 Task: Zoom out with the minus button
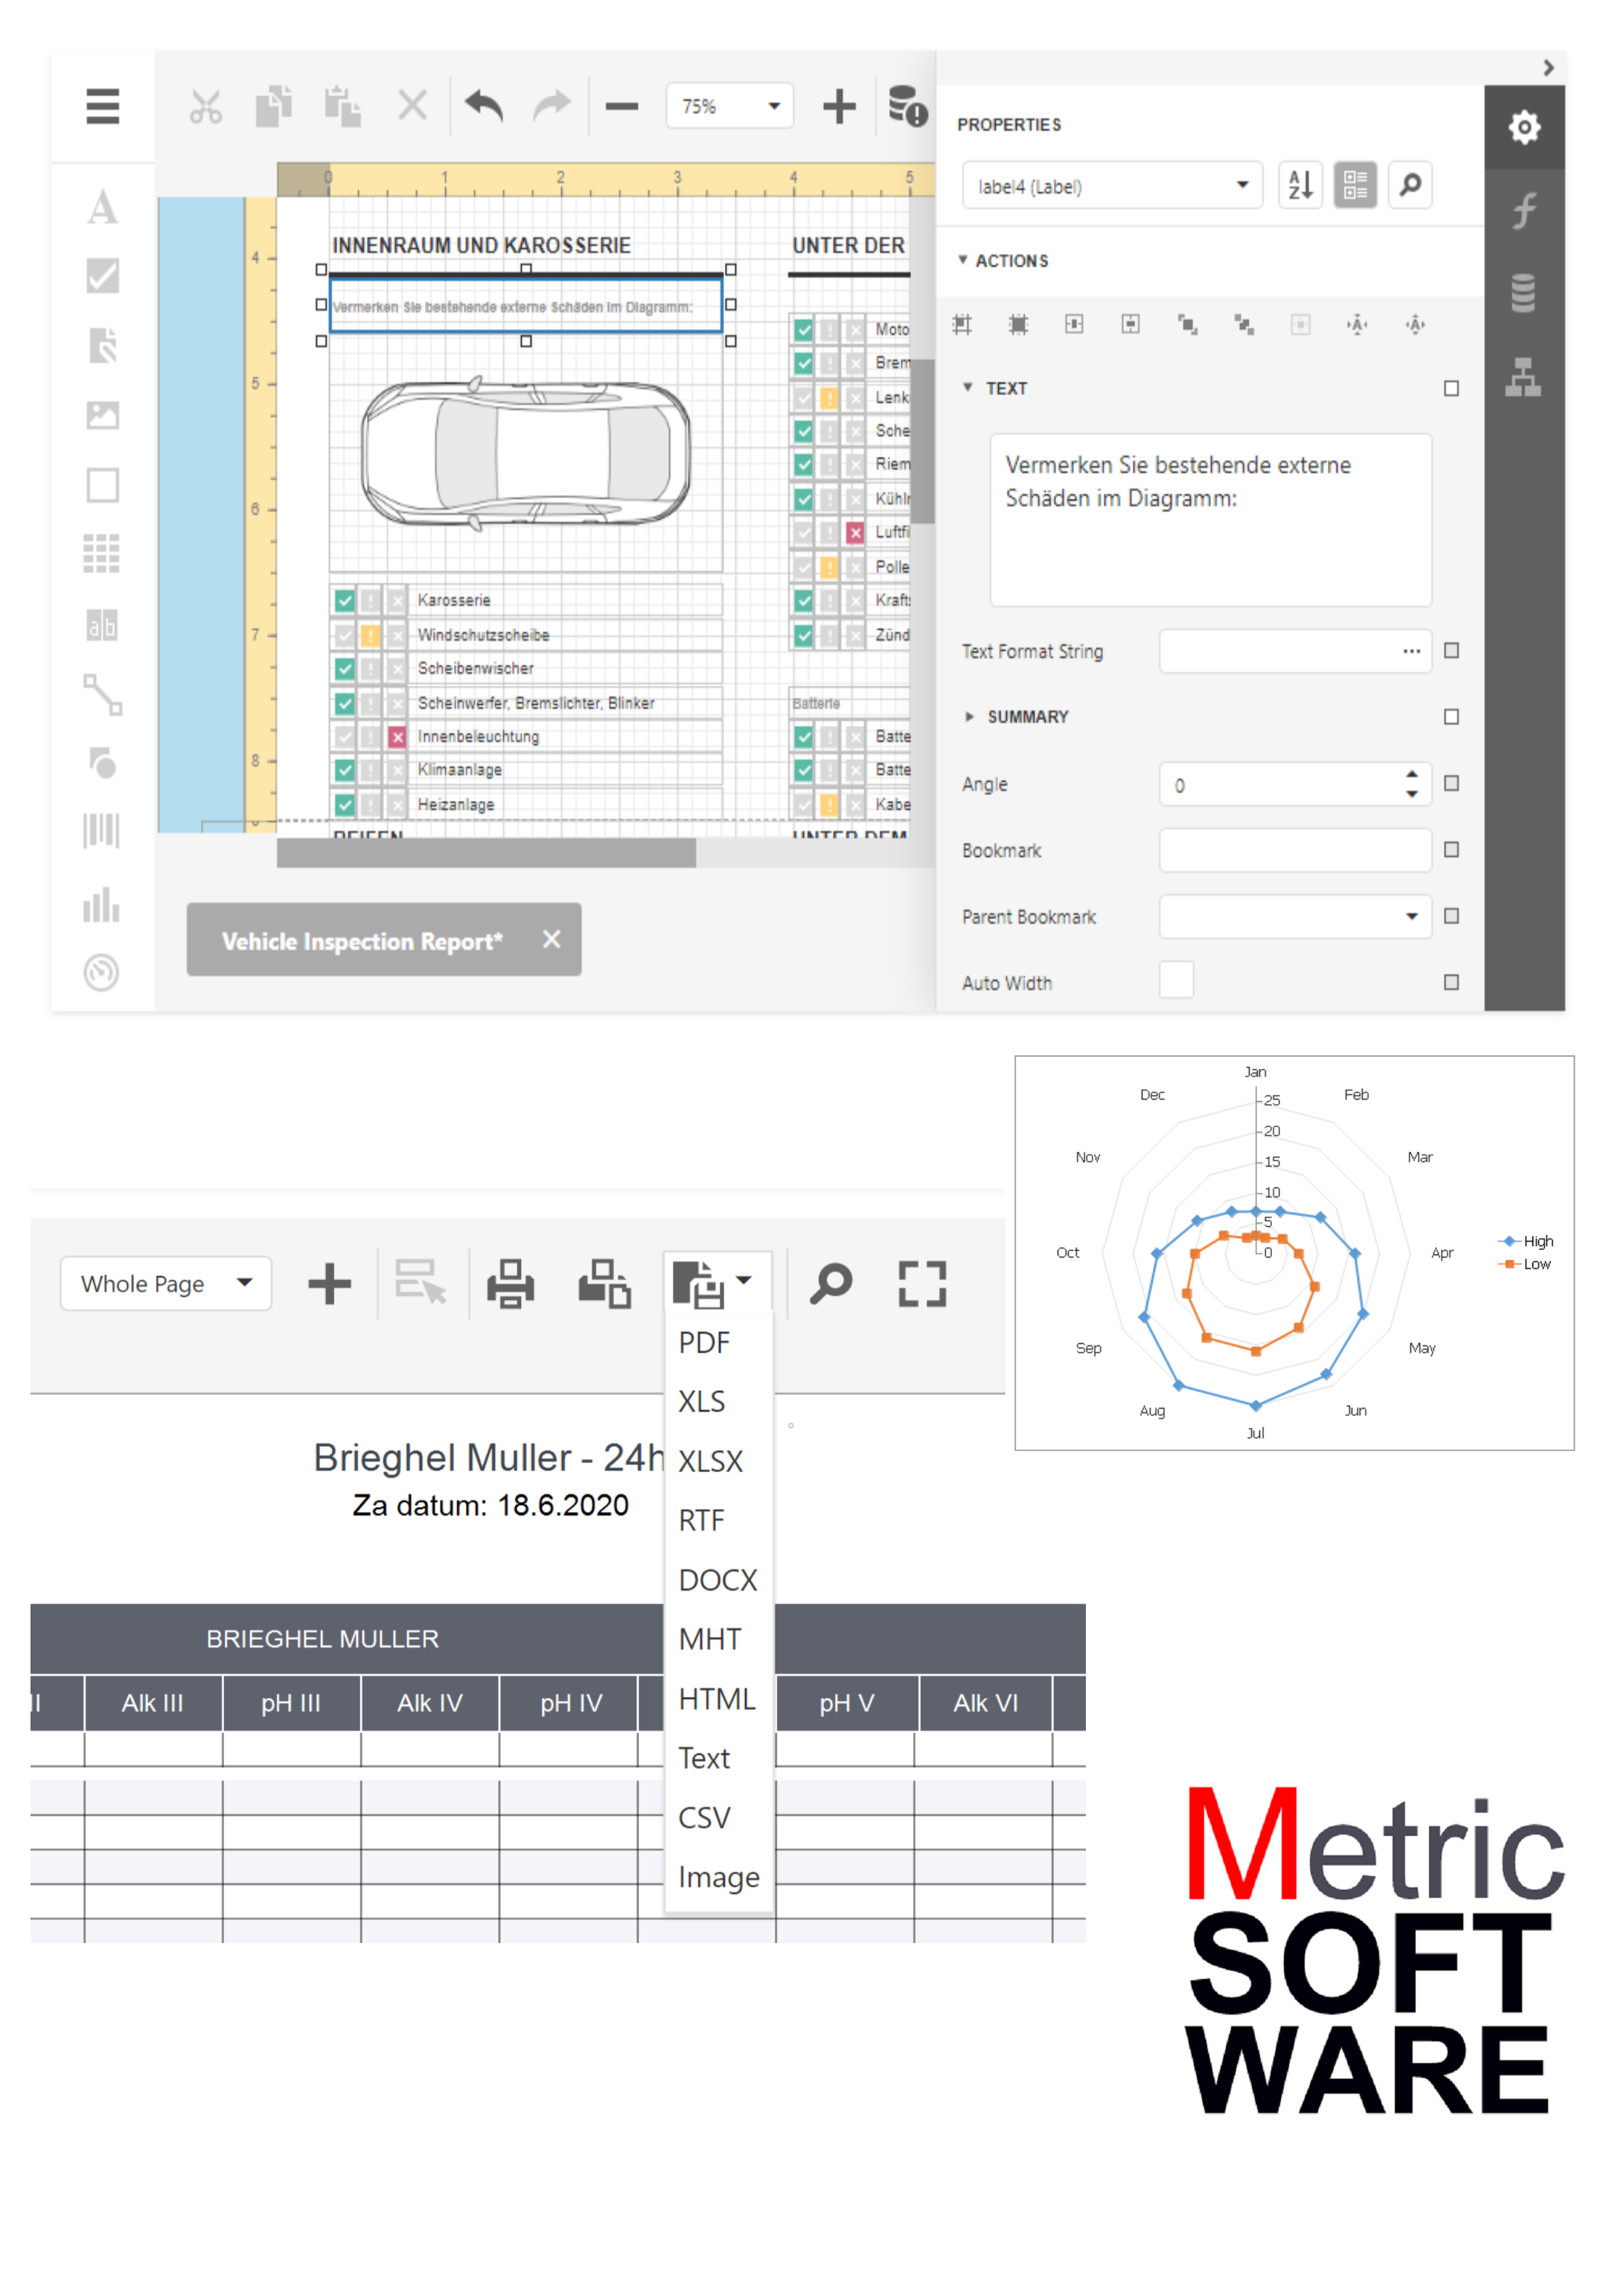pyautogui.click(x=621, y=106)
